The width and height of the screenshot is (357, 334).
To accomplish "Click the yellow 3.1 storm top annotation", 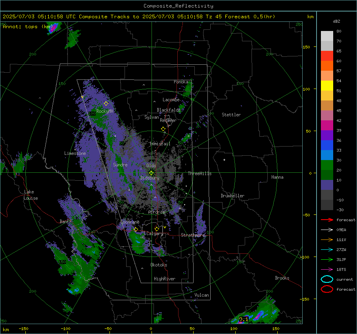I will tap(244, 319).
